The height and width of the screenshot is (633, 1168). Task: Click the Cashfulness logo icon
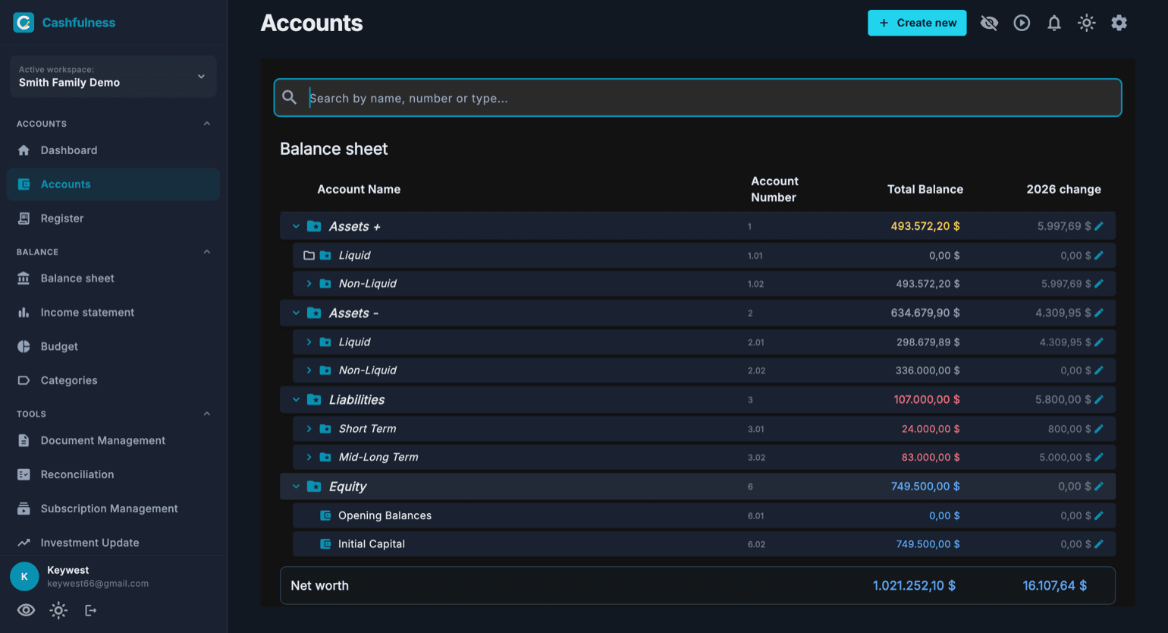pyautogui.click(x=24, y=23)
